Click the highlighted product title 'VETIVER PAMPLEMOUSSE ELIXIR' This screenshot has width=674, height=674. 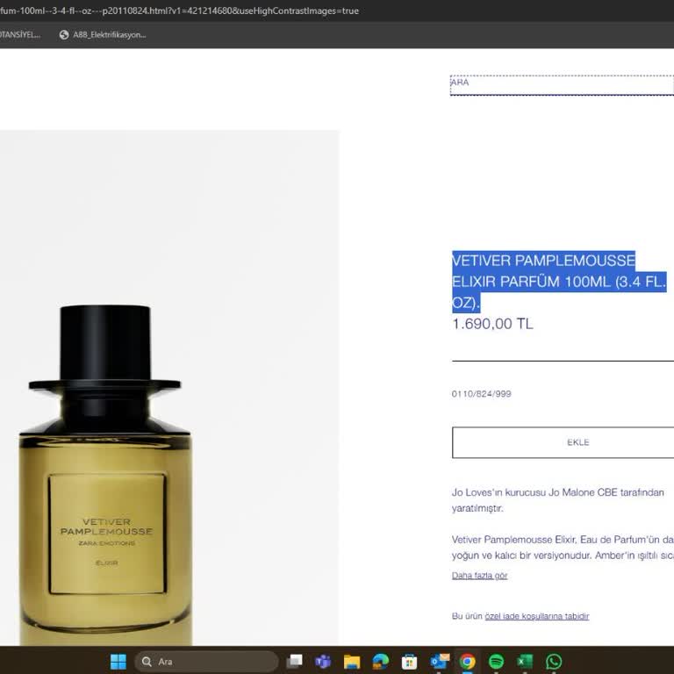[559, 281]
